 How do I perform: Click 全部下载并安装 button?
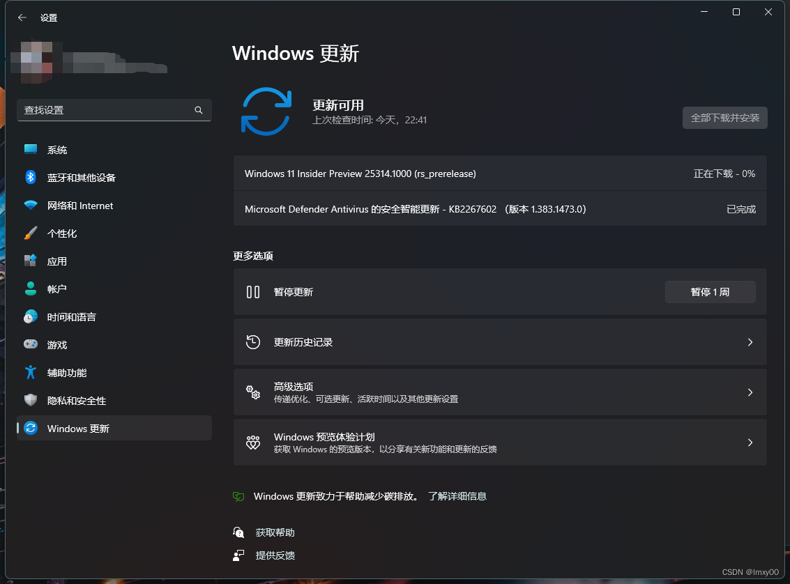(x=725, y=118)
